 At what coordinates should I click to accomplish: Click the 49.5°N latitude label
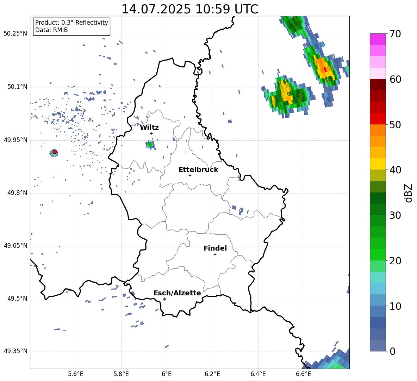tap(17, 299)
